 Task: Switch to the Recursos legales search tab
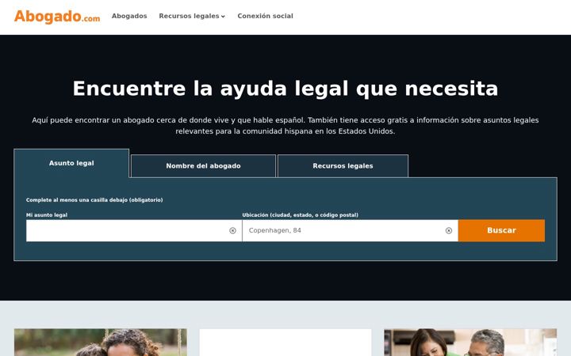coord(343,166)
